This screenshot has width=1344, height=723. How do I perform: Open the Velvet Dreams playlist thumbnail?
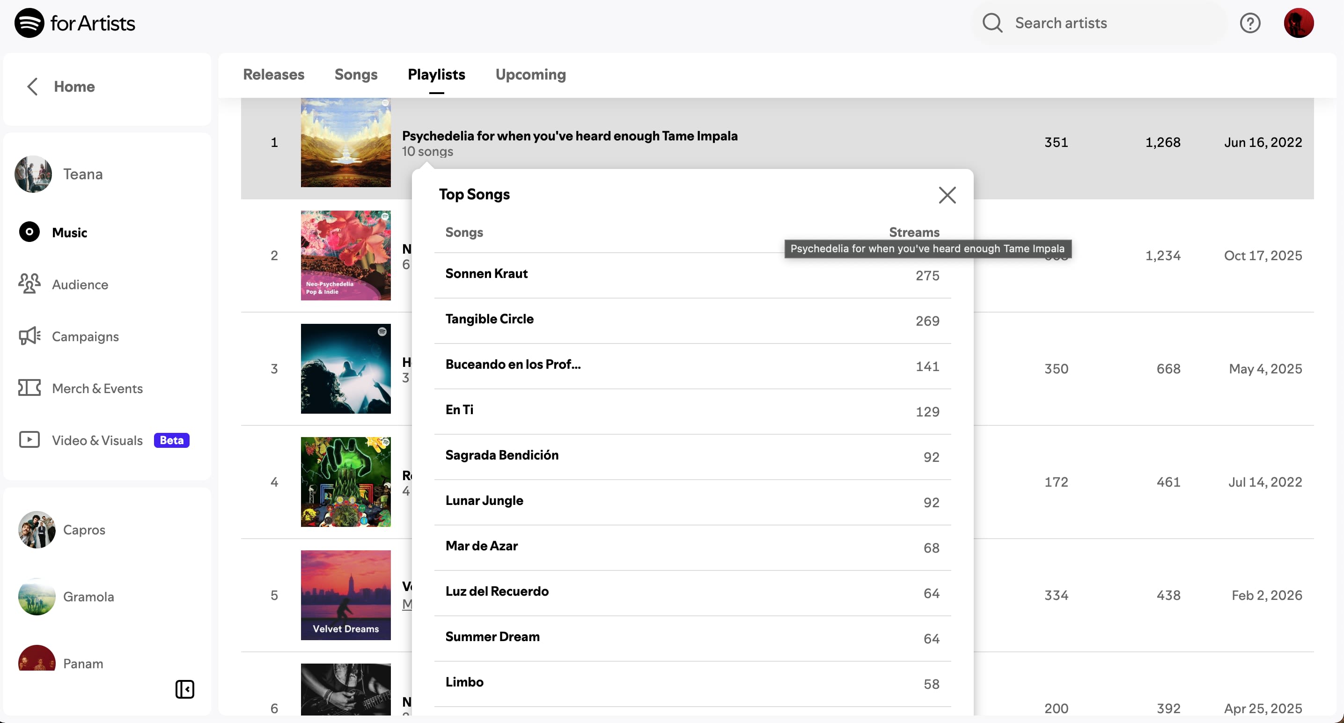point(345,595)
